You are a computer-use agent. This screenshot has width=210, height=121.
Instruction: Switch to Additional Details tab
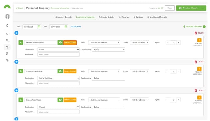tap(157, 17)
